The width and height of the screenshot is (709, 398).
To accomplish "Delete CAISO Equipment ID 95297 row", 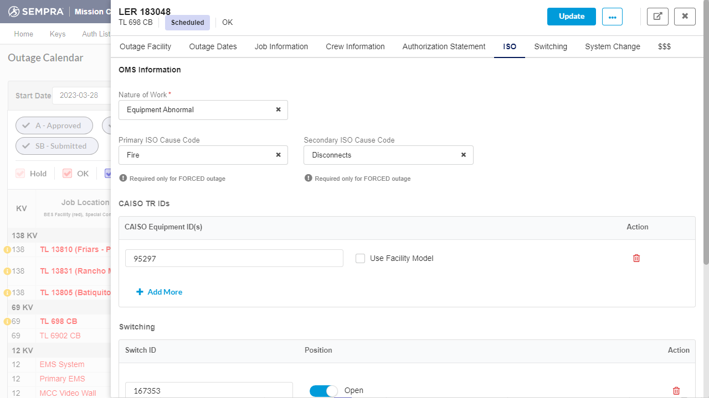I will (x=636, y=258).
